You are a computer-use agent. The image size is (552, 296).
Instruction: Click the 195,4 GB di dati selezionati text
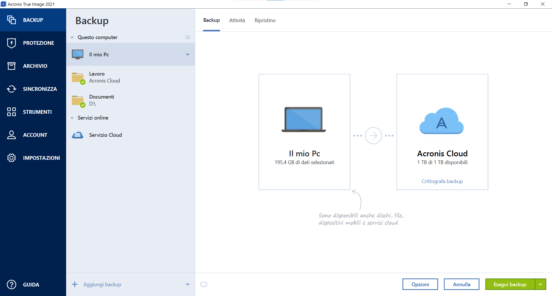(x=304, y=162)
